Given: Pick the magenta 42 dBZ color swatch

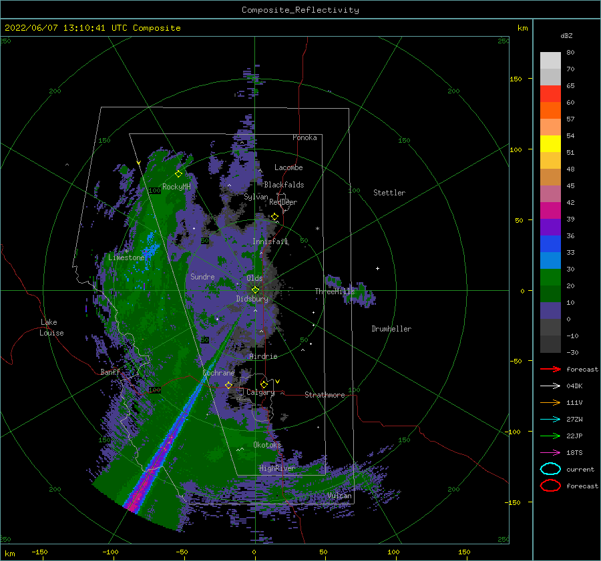Looking at the screenshot, I should (550, 210).
